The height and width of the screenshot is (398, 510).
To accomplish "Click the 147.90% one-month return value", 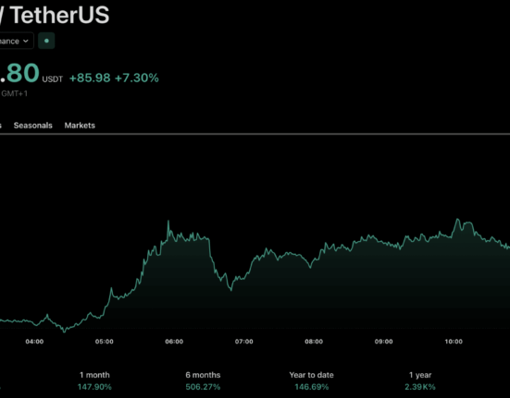I will [94, 387].
